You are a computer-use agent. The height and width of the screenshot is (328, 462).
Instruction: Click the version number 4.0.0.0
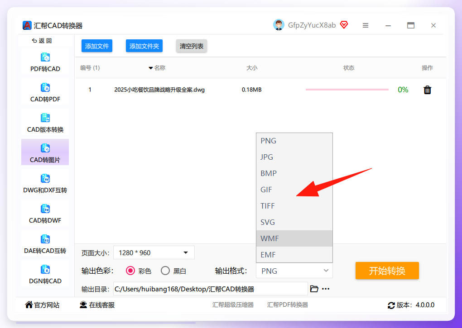pos(425,305)
